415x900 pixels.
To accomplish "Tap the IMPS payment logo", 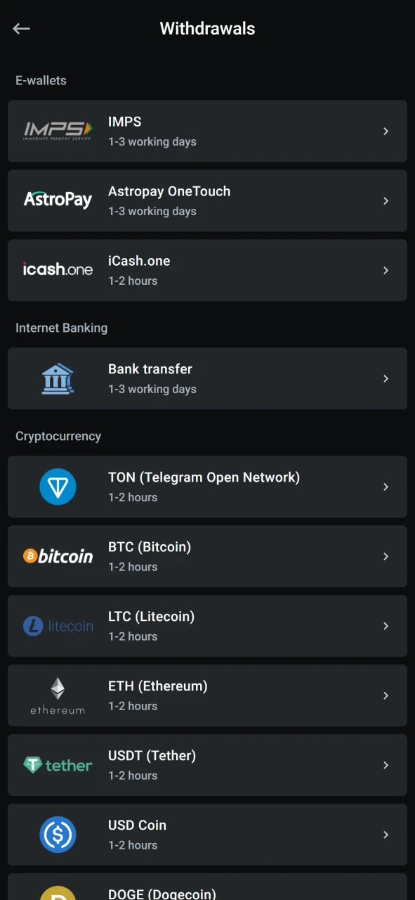I will pyautogui.click(x=58, y=131).
